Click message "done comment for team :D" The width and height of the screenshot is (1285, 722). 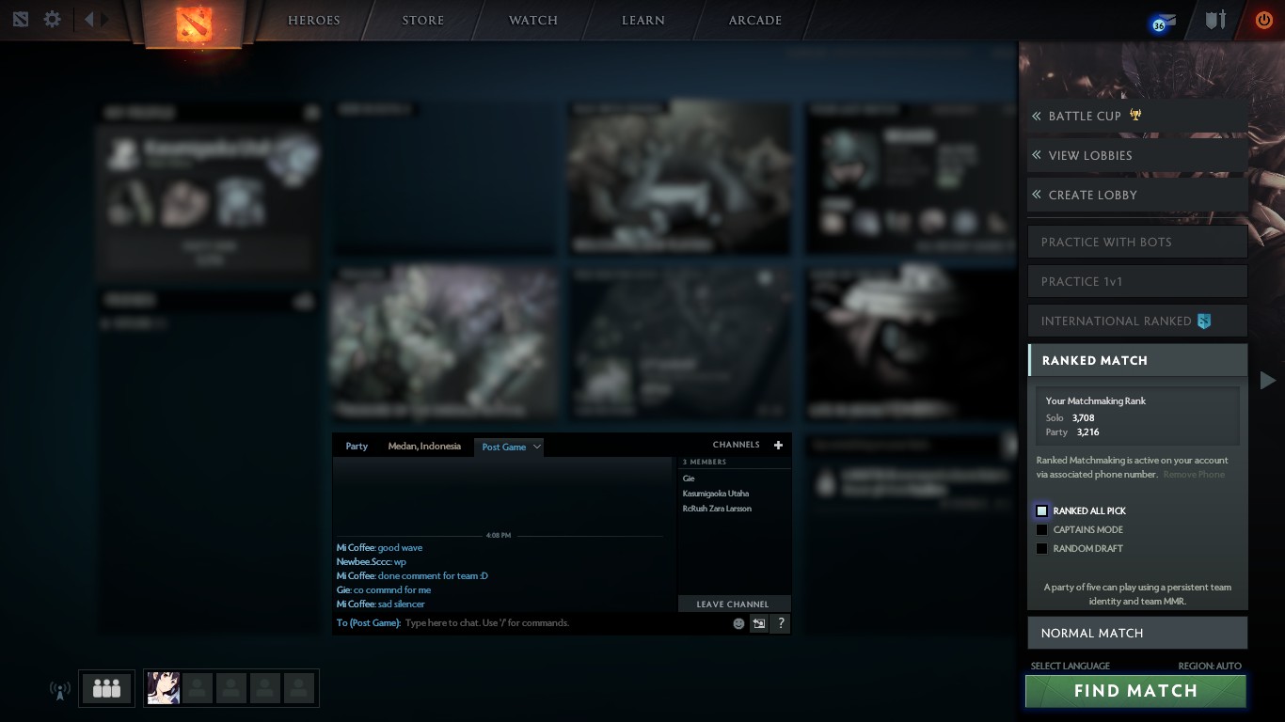[433, 576]
